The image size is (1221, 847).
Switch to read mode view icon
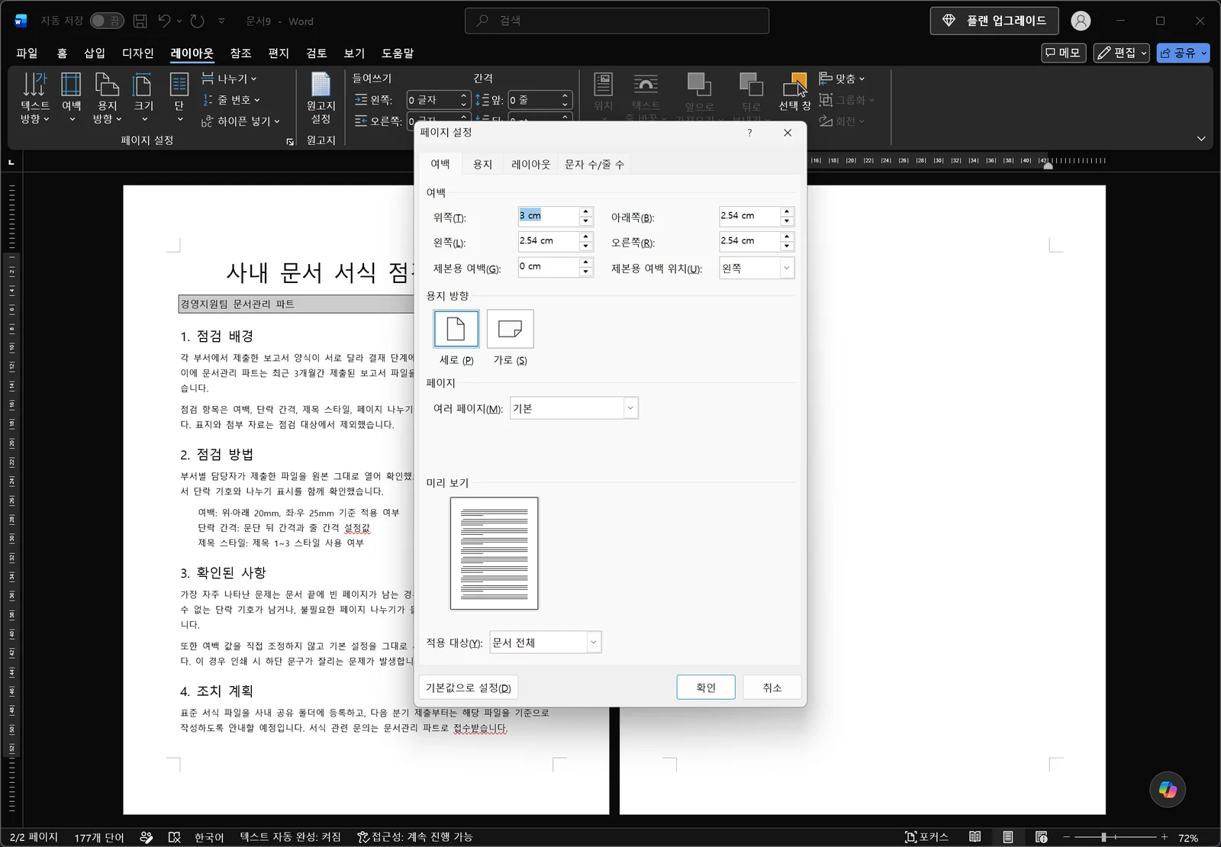pos(975,837)
